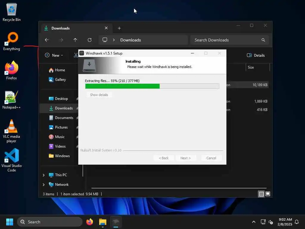Viewport: 305px width, 229px height.
Task: Open the Recycle Bin desktop icon
Action: coord(12,12)
